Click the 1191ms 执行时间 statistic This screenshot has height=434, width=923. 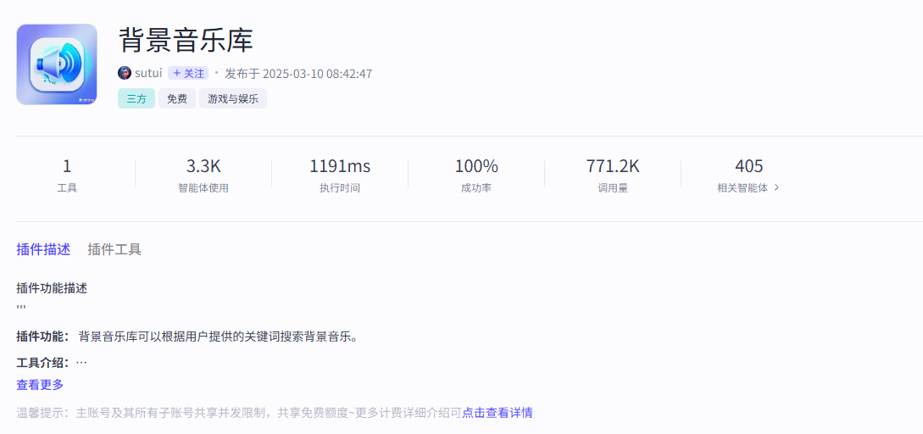340,175
